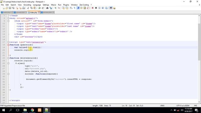201x113 pixels.
Task: Click the 'length : 1586' status entry
Action: 98,106
